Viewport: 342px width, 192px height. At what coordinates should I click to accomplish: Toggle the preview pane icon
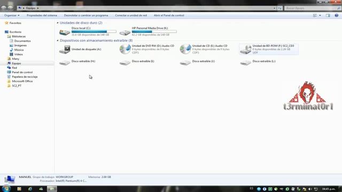(328, 15)
